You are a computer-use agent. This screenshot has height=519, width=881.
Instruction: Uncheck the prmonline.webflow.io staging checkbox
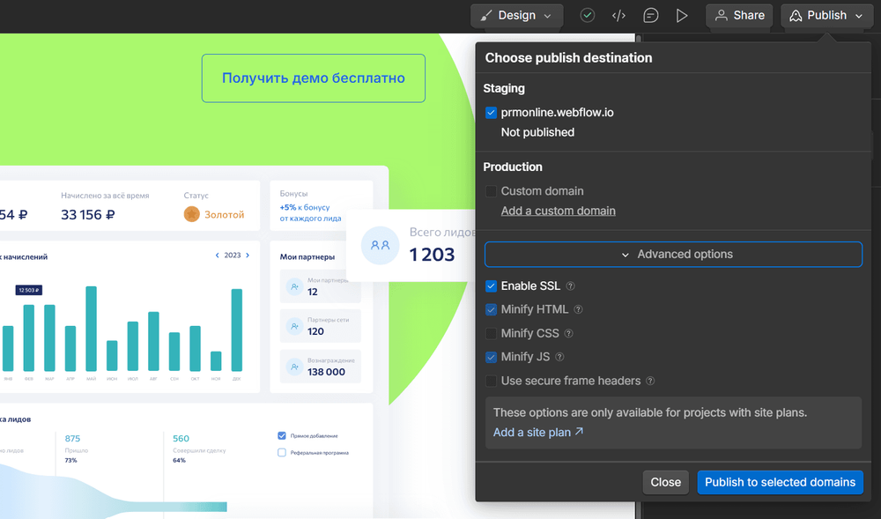point(492,113)
